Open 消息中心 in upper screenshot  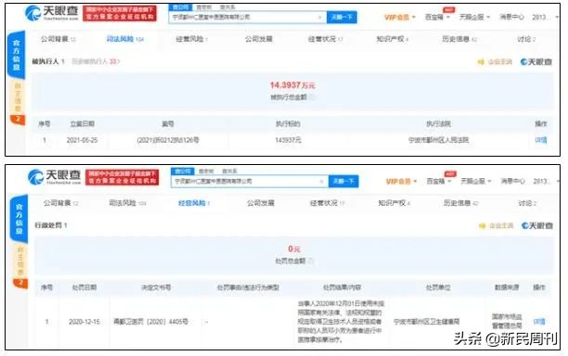pos(512,17)
